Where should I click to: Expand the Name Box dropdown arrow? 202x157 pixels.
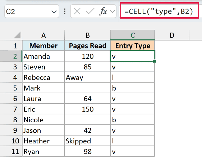pyautogui.click(x=54, y=12)
